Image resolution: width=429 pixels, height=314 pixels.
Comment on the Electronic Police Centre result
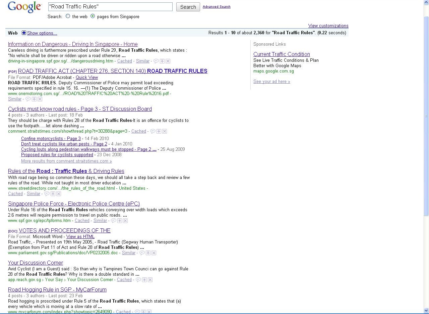(x=114, y=221)
